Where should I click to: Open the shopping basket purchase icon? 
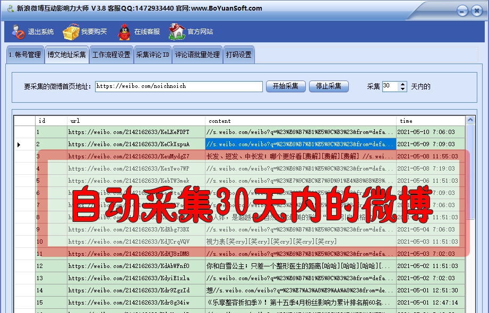tap(71, 32)
